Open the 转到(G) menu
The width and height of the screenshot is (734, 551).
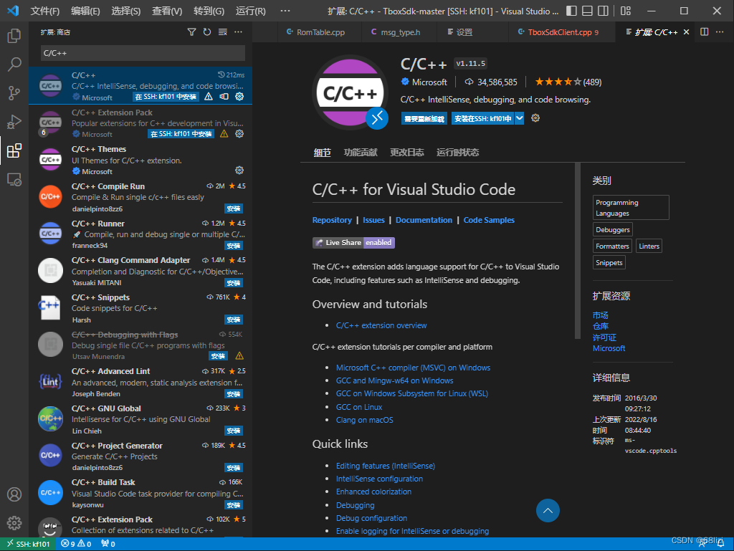click(x=209, y=11)
